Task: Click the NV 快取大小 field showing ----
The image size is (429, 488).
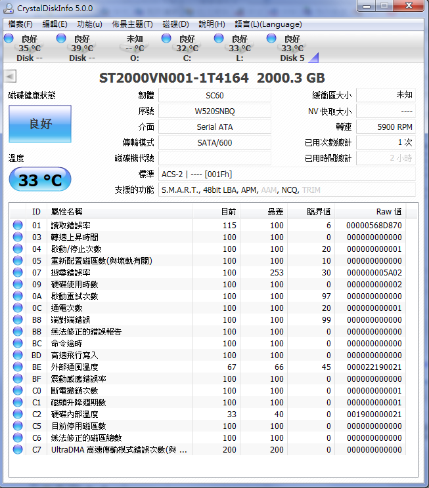Action: (x=386, y=111)
